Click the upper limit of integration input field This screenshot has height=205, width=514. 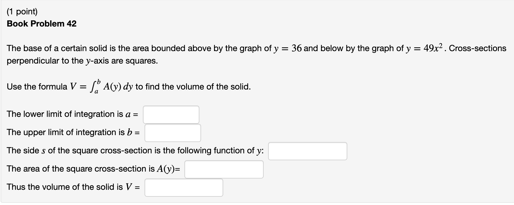(172, 133)
